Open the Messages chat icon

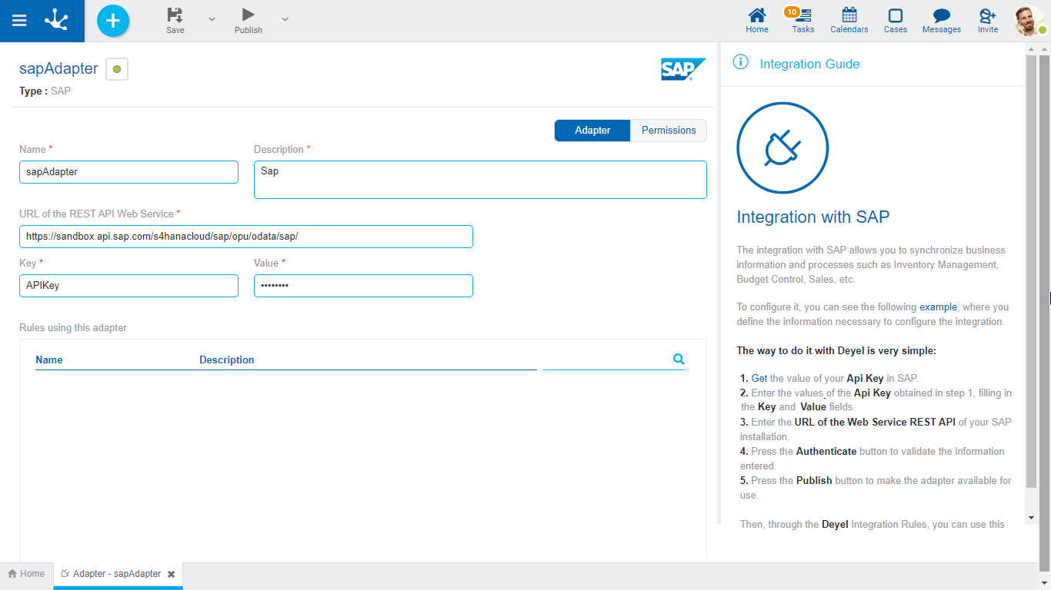pos(941,20)
